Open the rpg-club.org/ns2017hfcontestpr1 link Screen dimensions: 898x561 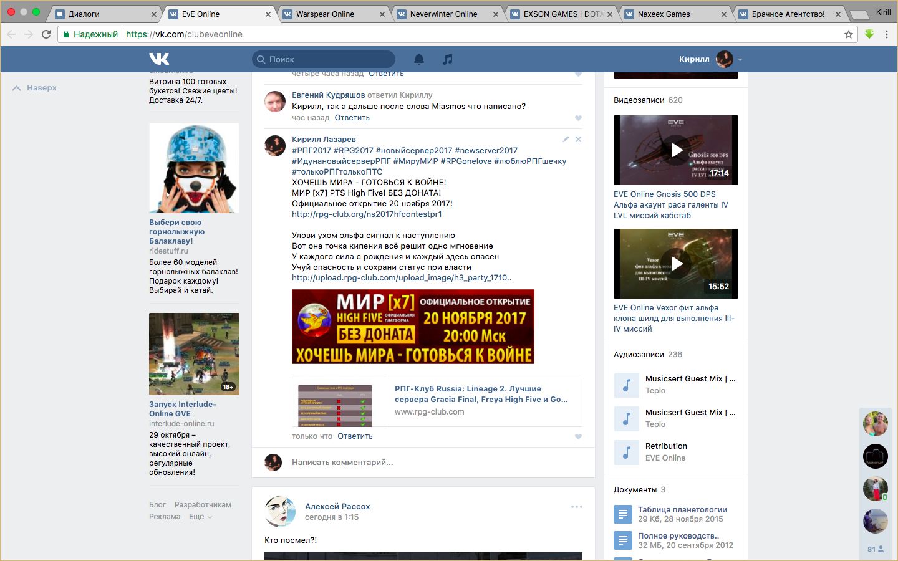pyautogui.click(x=367, y=214)
